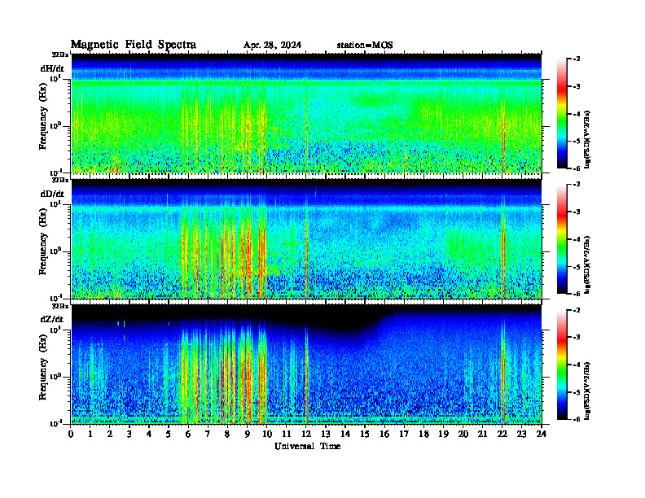The height and width of the screenshot is (498, 645).
Task: Click the log(PSD) units label beside the dD/dt color bar
Action: (x=587, y=264)
